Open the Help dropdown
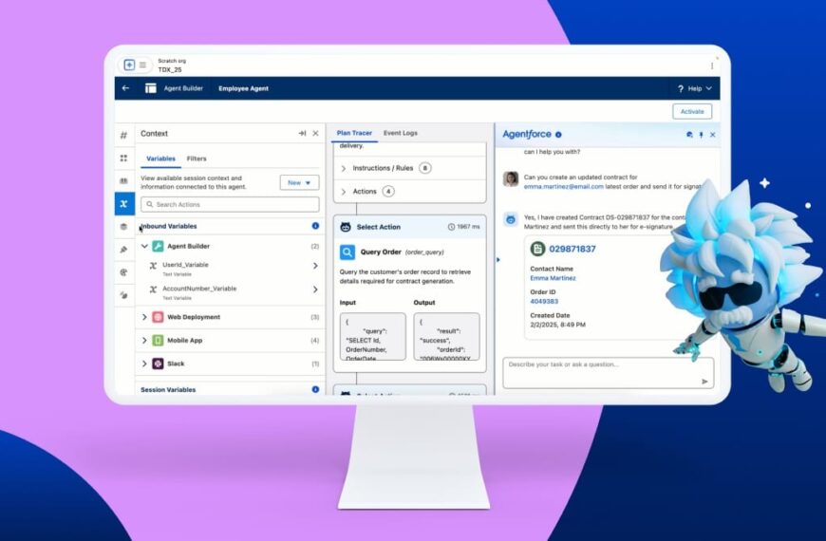 click(694, 88)
